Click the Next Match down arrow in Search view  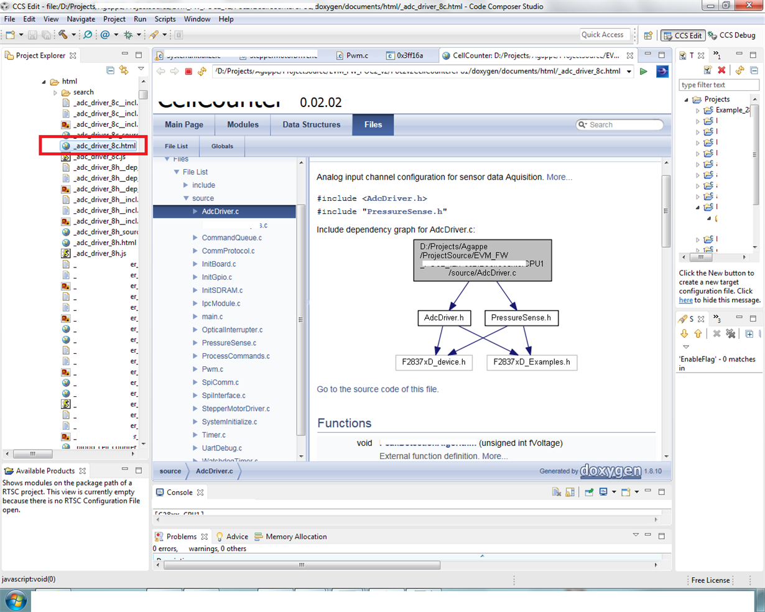684,334
